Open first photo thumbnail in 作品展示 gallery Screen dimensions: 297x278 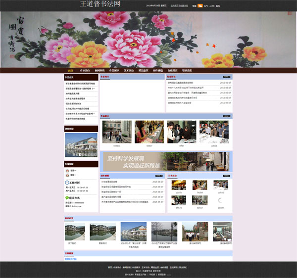pos(117,132)
